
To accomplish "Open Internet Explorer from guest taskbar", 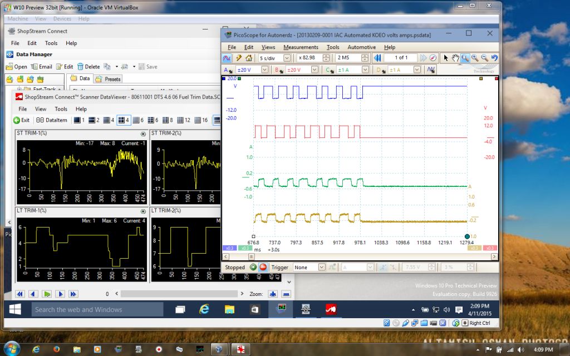I will (x=204, y=309).
